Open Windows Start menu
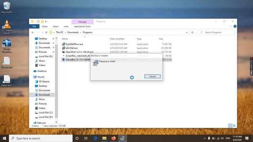 (4, 138)
